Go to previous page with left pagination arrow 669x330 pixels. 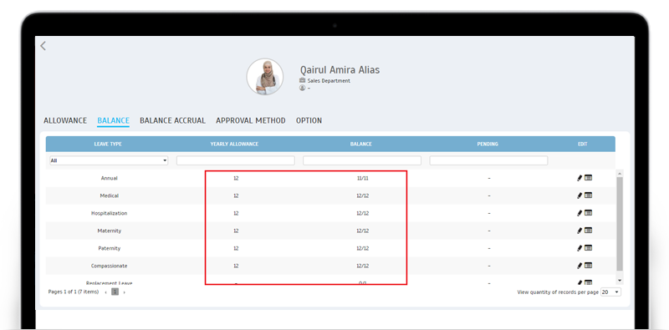[x=106, y=292]
